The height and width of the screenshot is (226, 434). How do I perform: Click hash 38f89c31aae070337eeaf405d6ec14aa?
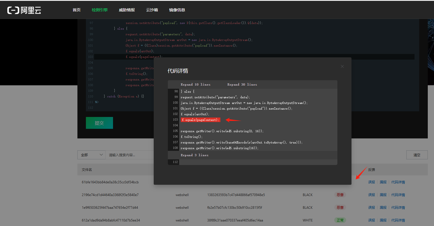coord(235,220)
